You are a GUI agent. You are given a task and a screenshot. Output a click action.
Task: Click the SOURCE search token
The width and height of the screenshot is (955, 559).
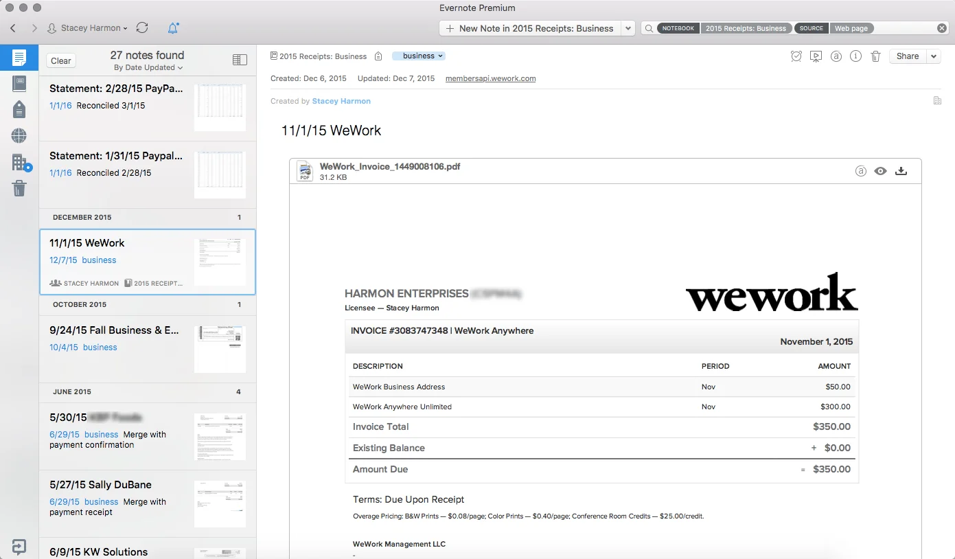811,28
